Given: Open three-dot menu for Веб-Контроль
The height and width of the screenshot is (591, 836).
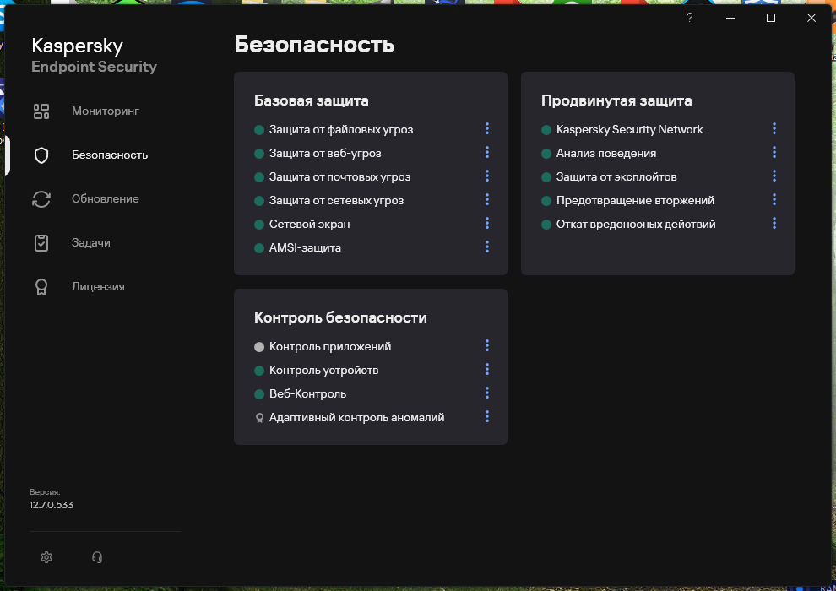Looking at the screenshot, I should (x=486, y=393).
